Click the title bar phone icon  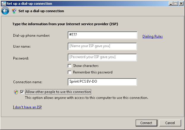pos(4,4)
